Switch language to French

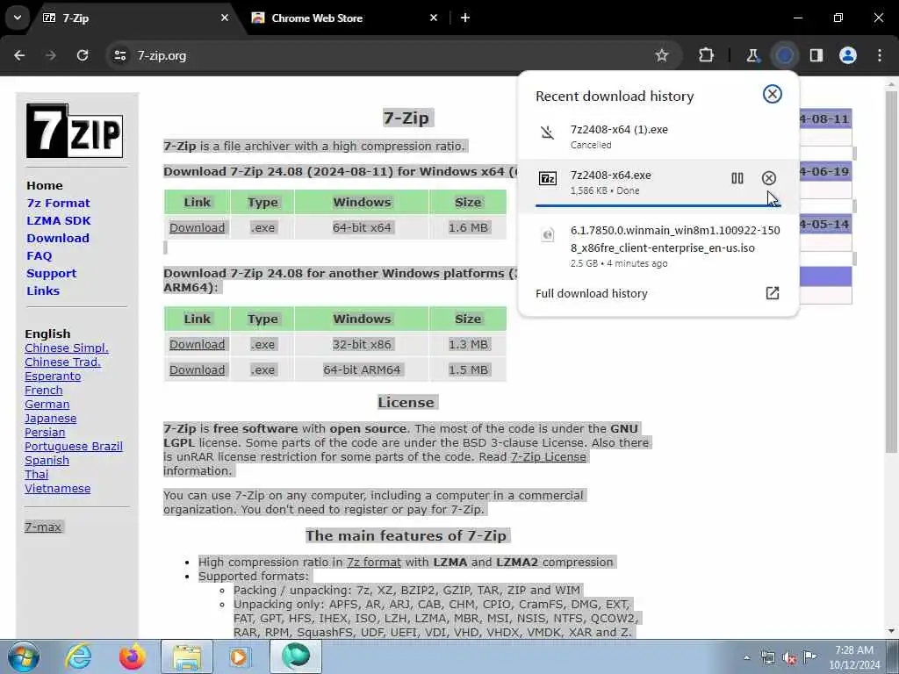pos(44,391)
